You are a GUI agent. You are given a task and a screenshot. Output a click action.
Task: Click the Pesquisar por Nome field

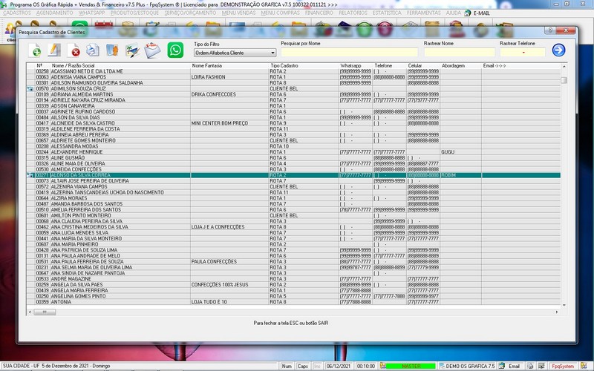point(349,52)
